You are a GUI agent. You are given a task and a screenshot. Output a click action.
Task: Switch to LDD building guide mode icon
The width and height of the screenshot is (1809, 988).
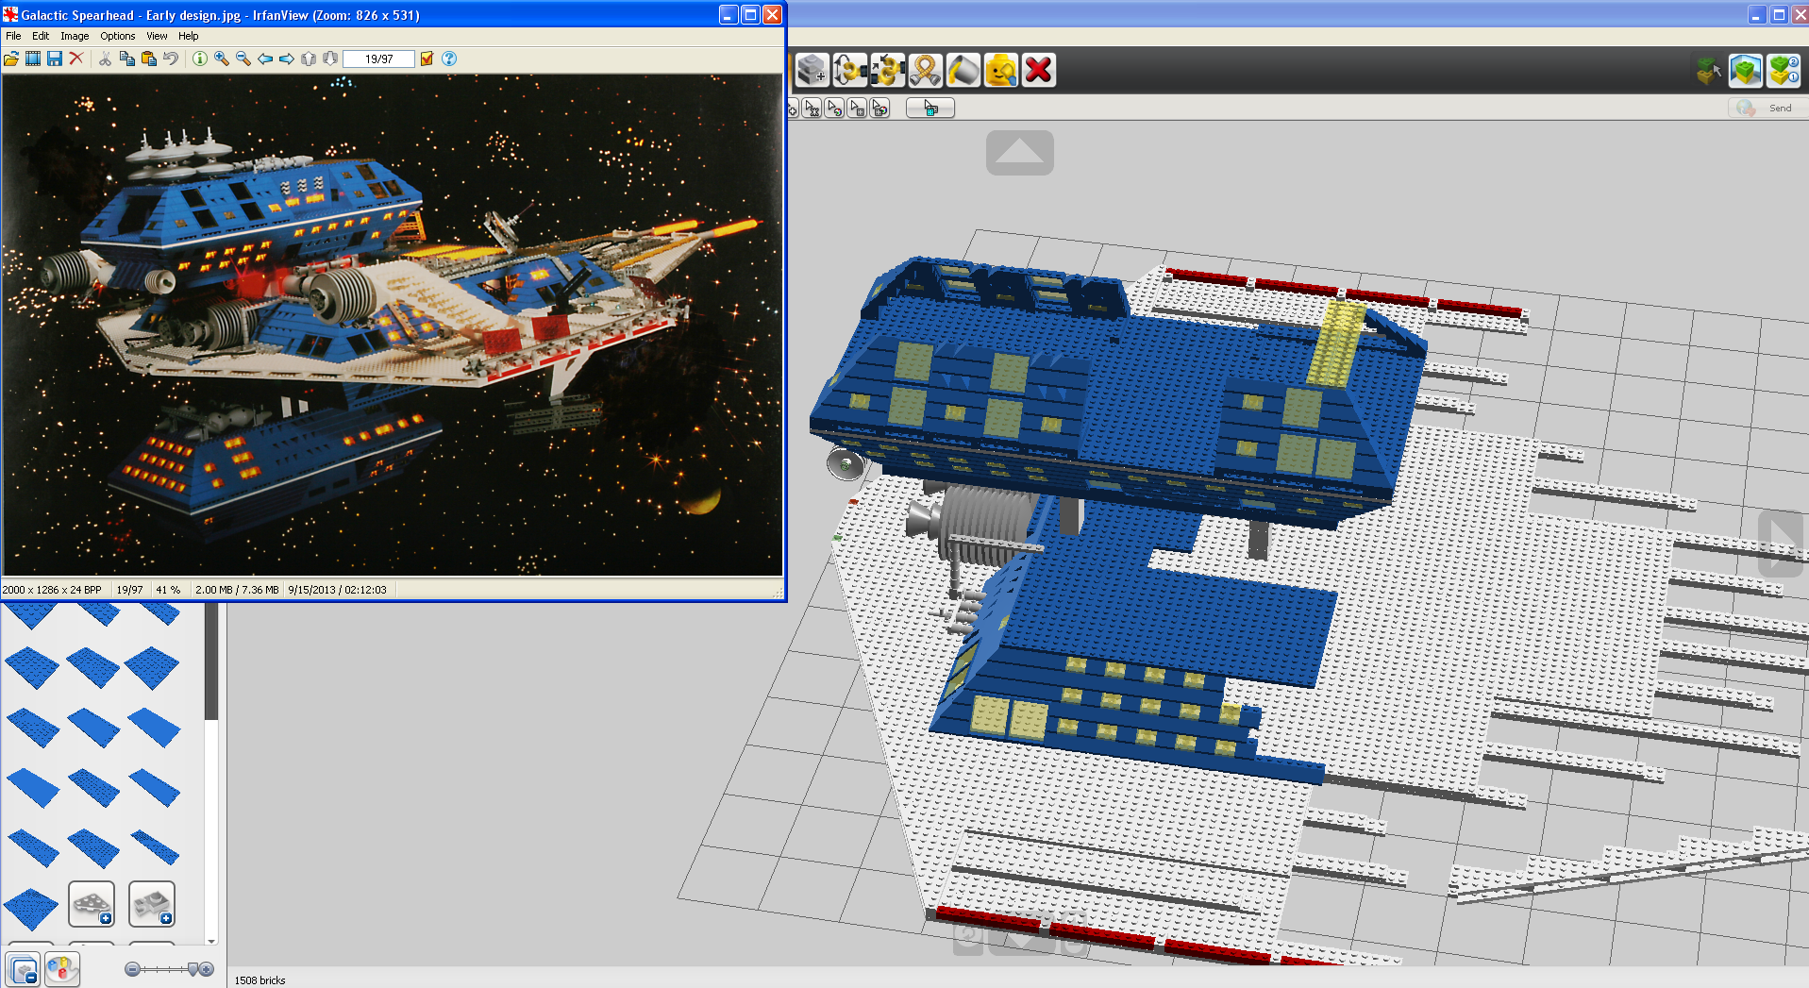tap(1784, 70)
